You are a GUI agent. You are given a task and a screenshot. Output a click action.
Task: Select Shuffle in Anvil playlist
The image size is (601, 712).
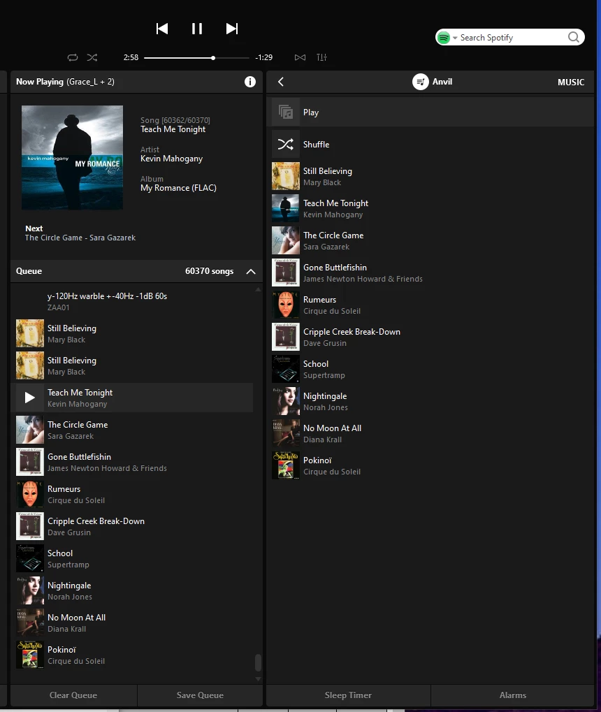pyautogui.click(x=430, y=144)
